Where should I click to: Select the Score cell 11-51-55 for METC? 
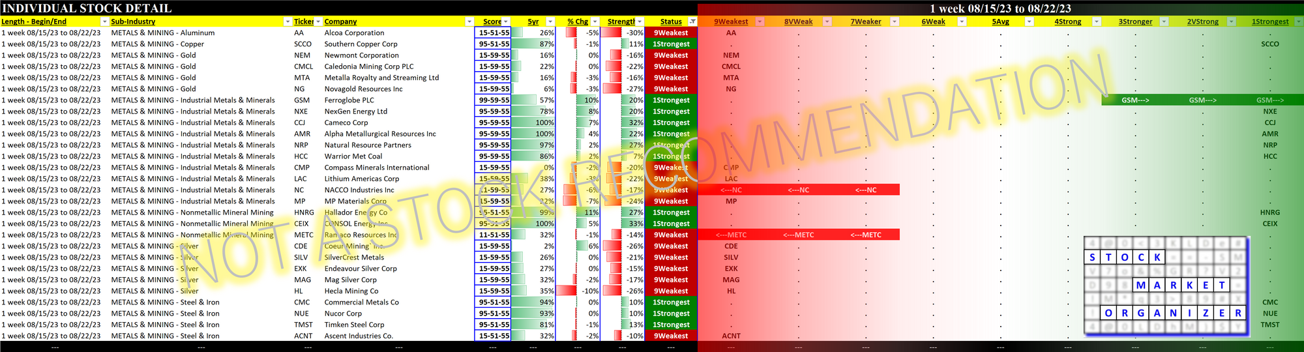494,235
